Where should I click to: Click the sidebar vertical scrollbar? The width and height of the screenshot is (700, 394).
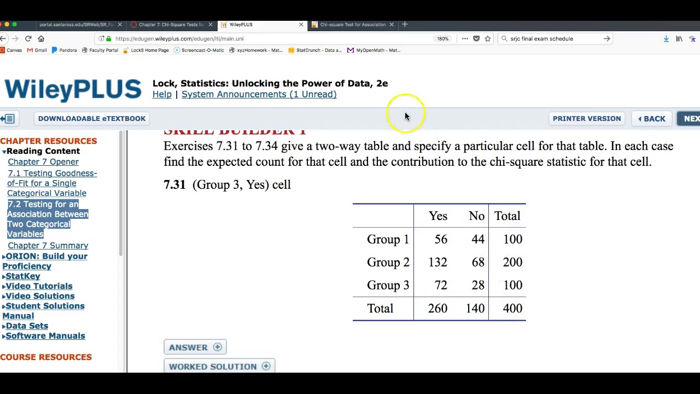pos(120,194)
